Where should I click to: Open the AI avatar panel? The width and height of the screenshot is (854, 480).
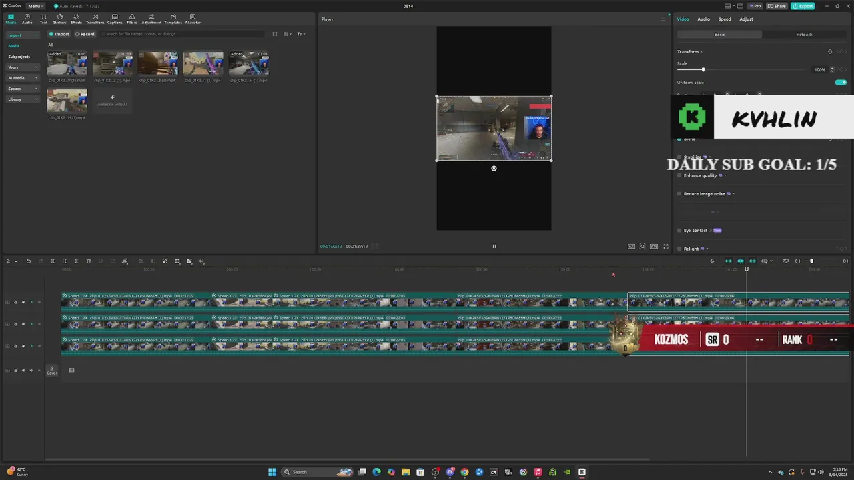193,19
